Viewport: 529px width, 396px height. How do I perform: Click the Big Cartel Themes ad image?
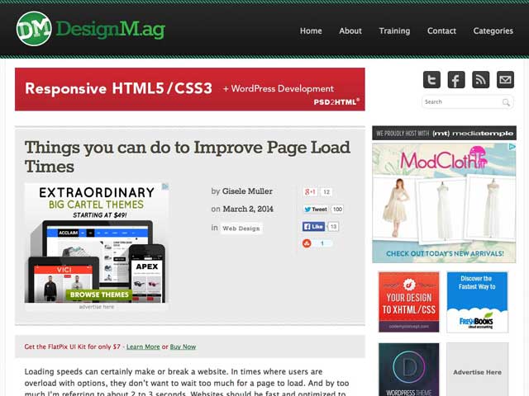[x=97, y=243]
